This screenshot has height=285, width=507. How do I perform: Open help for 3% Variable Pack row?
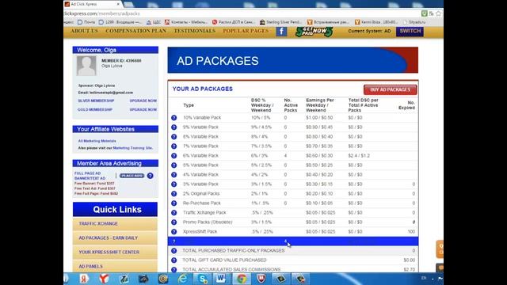[x=174, y=184]
